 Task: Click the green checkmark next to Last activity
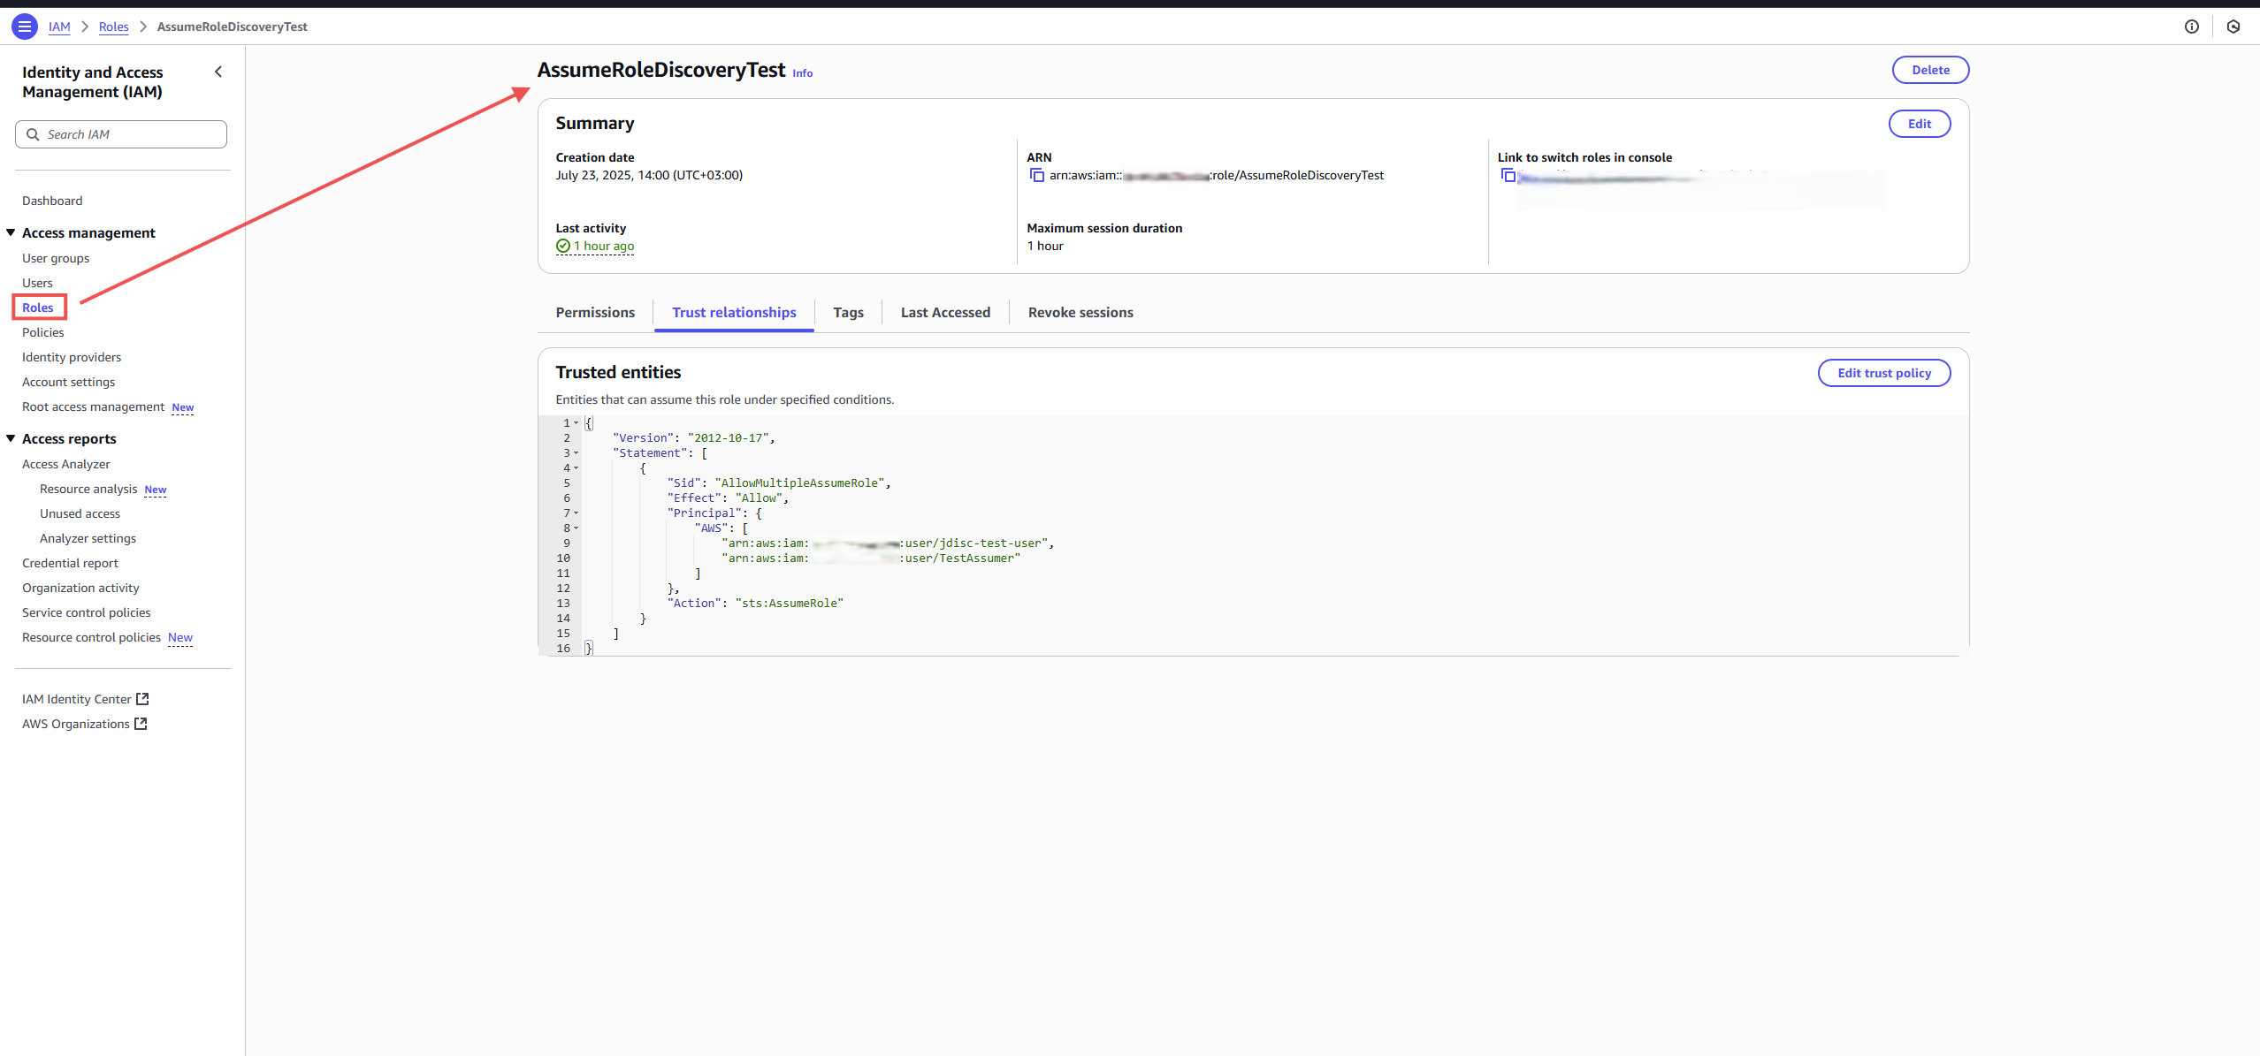tap(562, 247)
